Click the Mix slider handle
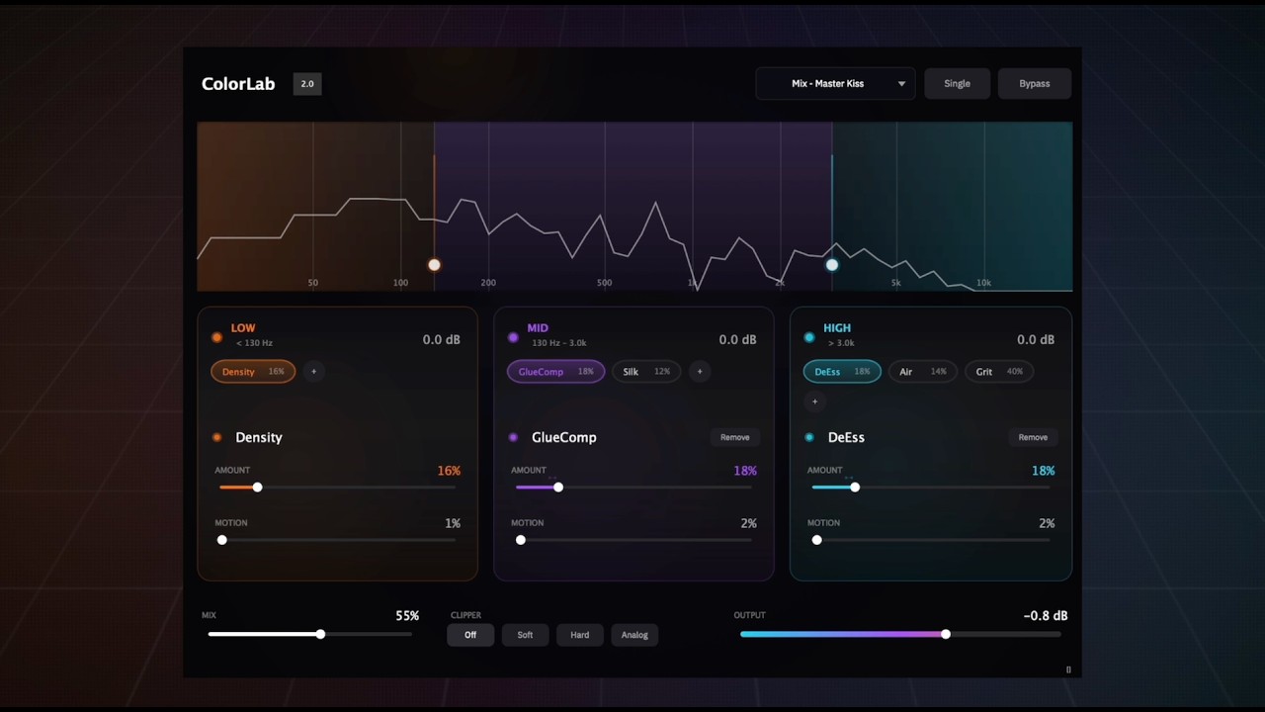The image size is (1265, 712). click(320, 634)
